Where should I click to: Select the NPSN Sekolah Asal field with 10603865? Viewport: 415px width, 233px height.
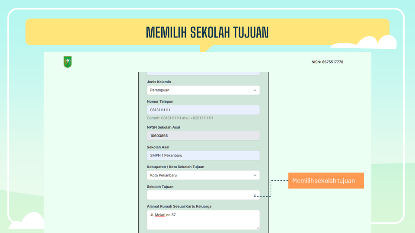point(203,135)
